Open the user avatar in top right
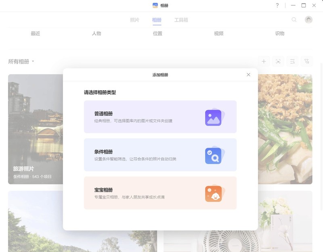 tap(308, 19)
